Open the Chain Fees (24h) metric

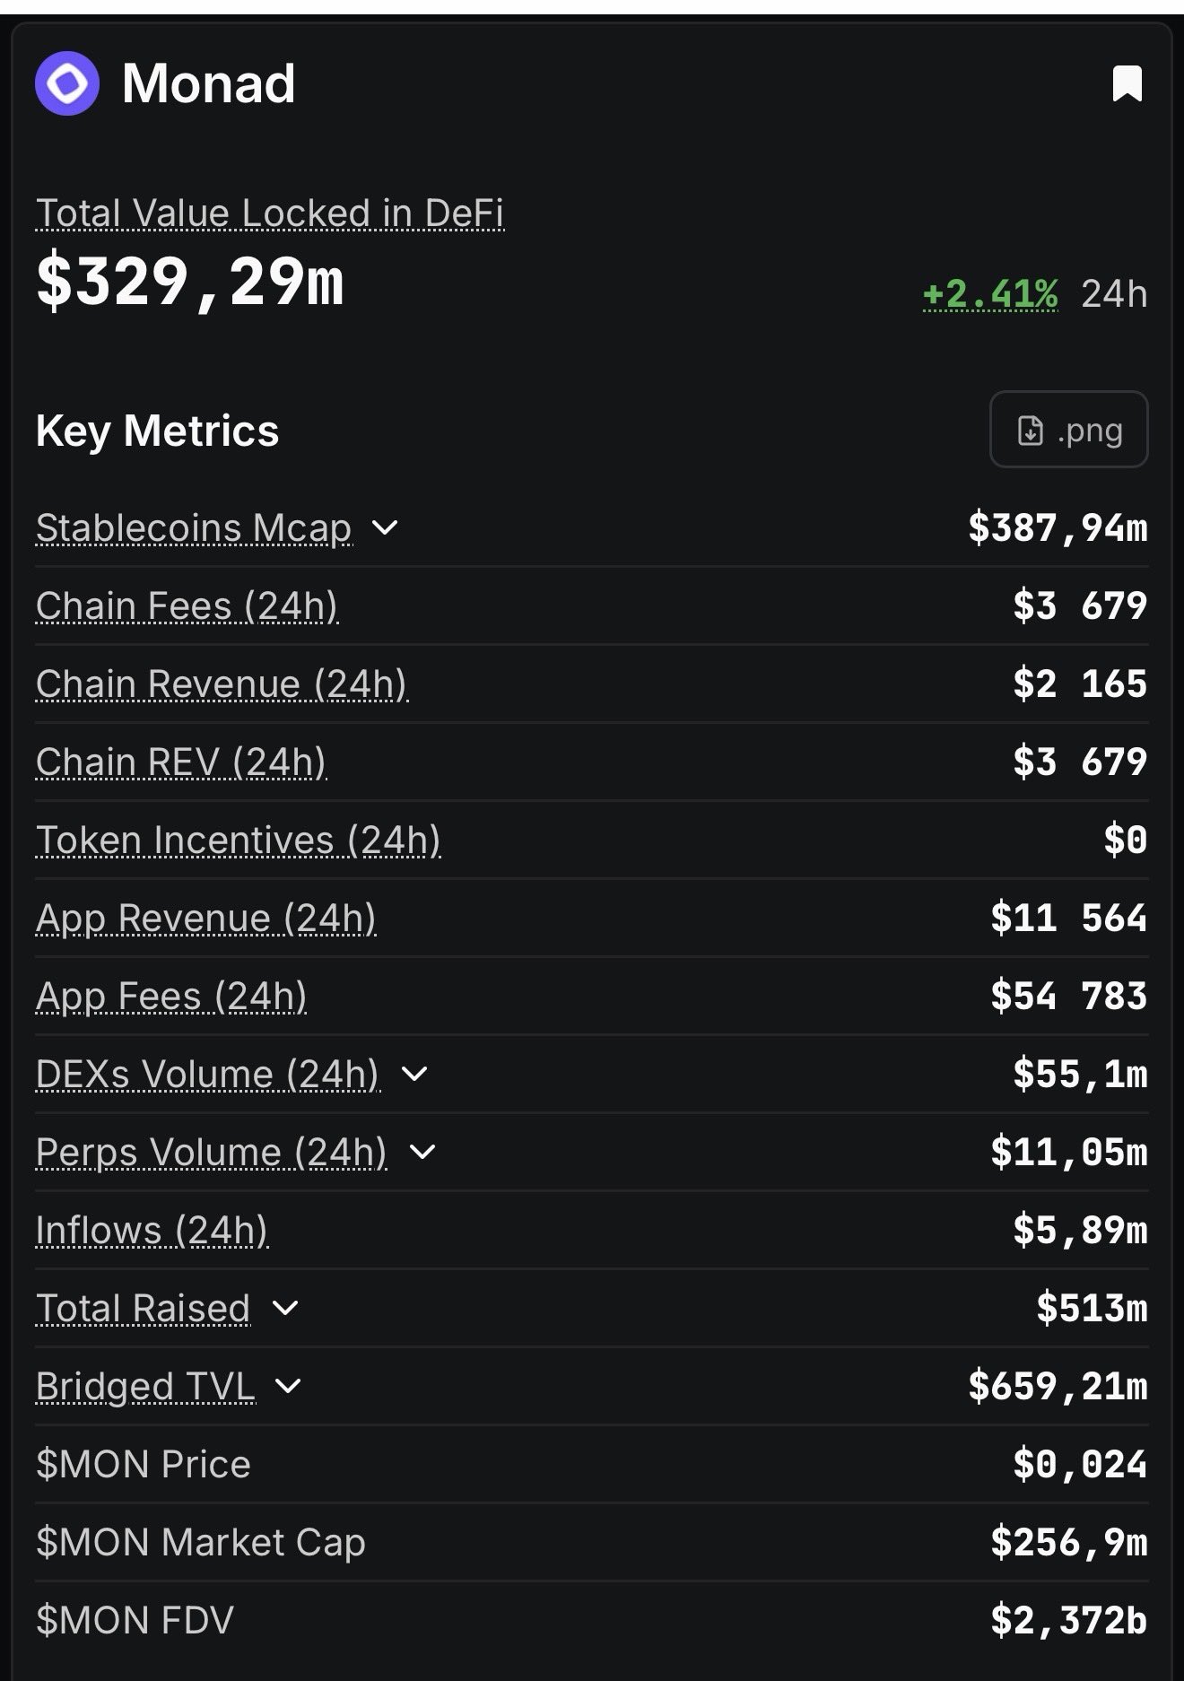[x=187, y=606]
